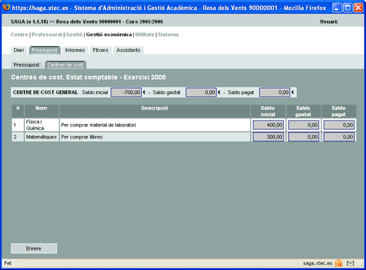366x270 pixels.
Task: Click general Saldo gastat field
Action: [x=201, y=93]
